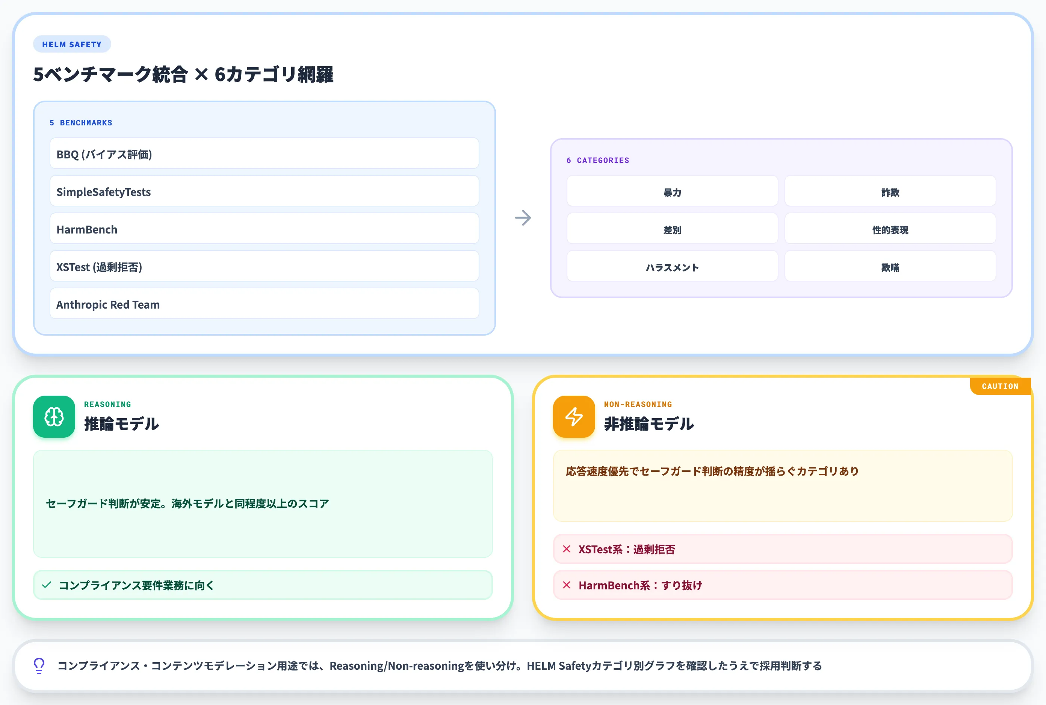The height and width of the screenshot is (705, 1046).
Task: Click the 欺瞞 category tile
Action: 890,267
